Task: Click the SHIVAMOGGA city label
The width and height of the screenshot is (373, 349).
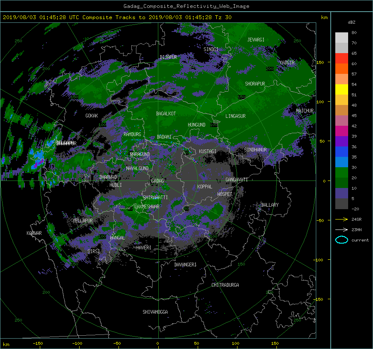Action: click(155, 312)
